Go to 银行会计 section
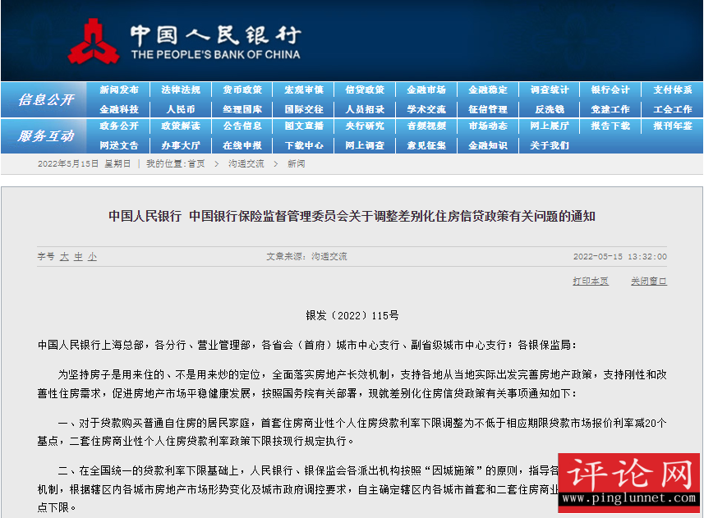 click(610, 89)
